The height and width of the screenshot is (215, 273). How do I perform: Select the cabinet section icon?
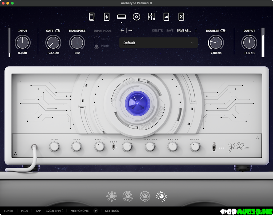[x=136, y=17]
